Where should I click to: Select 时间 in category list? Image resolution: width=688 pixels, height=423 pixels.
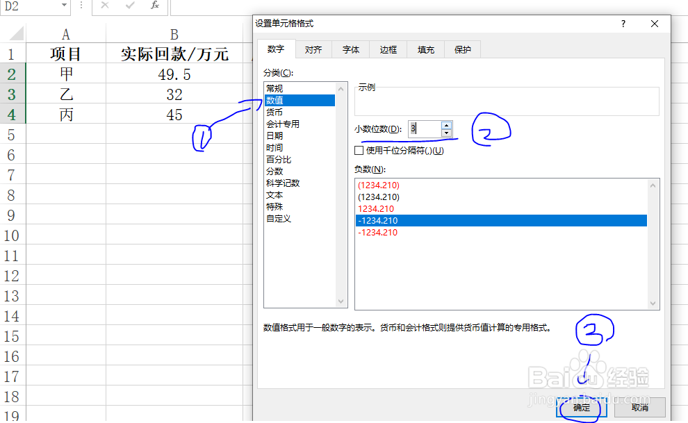coord(300,148)
